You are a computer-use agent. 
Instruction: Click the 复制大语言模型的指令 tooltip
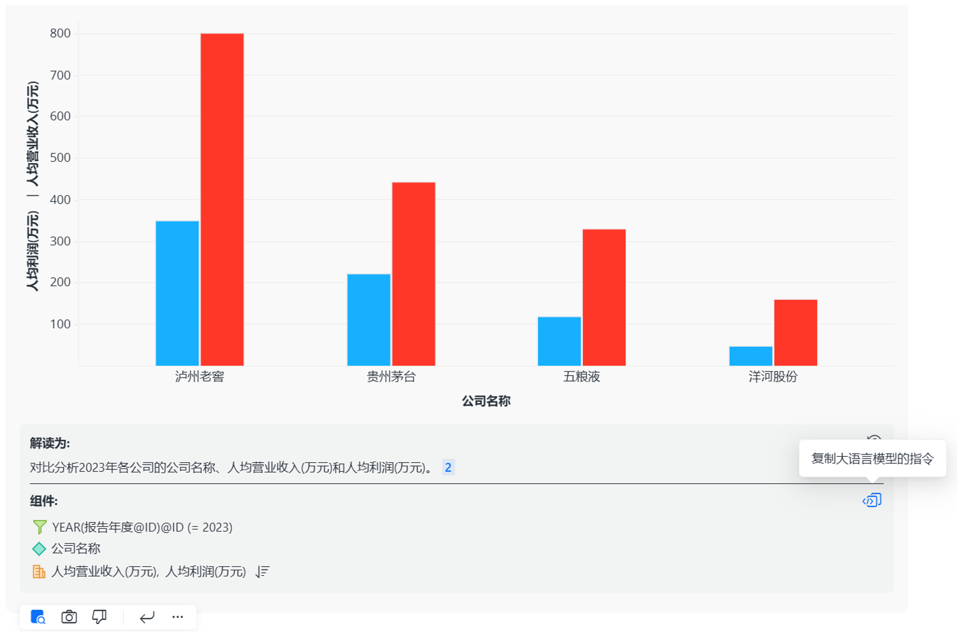pos(873,459)
